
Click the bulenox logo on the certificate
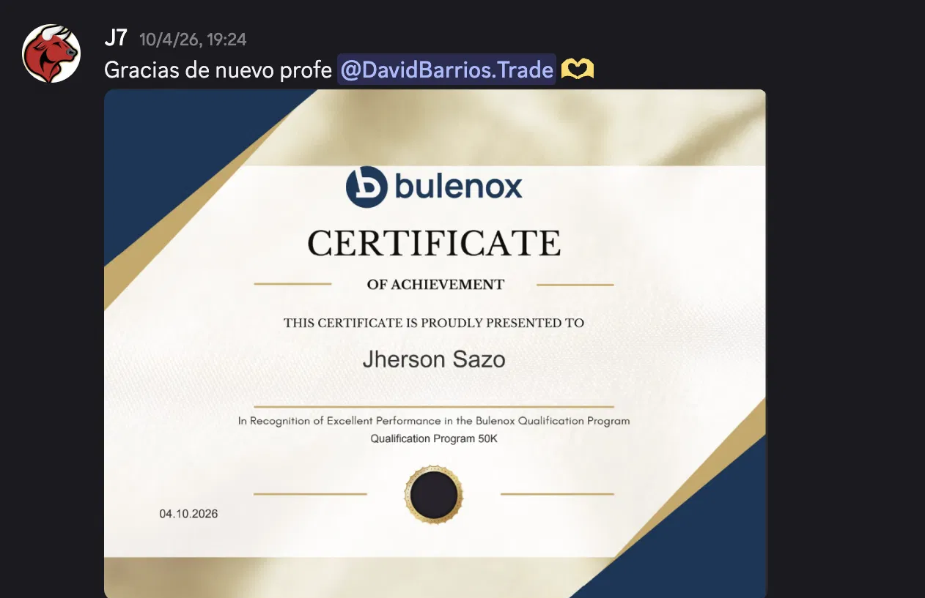click(434, 187)
